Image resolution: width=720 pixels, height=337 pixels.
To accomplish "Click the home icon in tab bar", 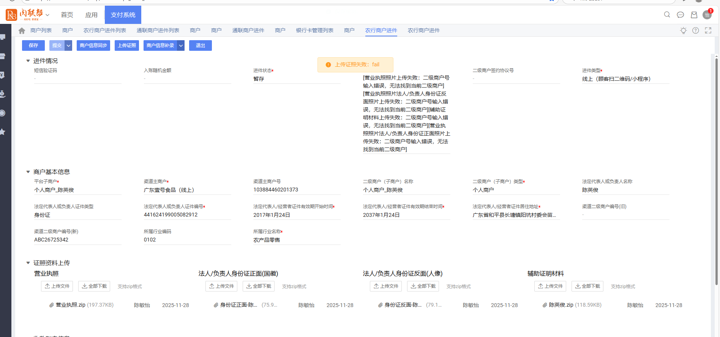I will pos(22,31).
